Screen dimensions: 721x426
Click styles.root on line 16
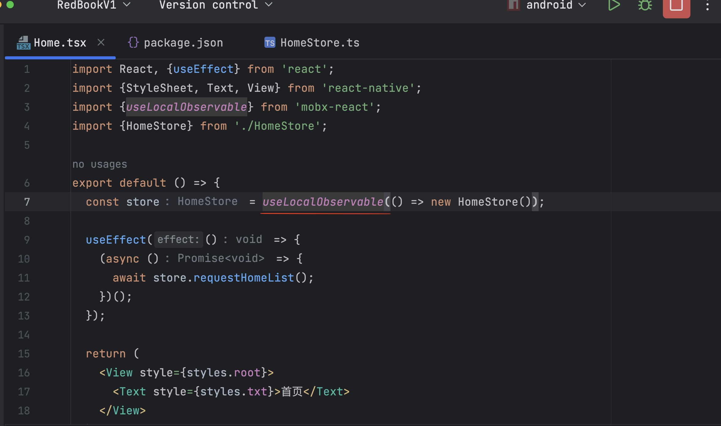point(223,373)
